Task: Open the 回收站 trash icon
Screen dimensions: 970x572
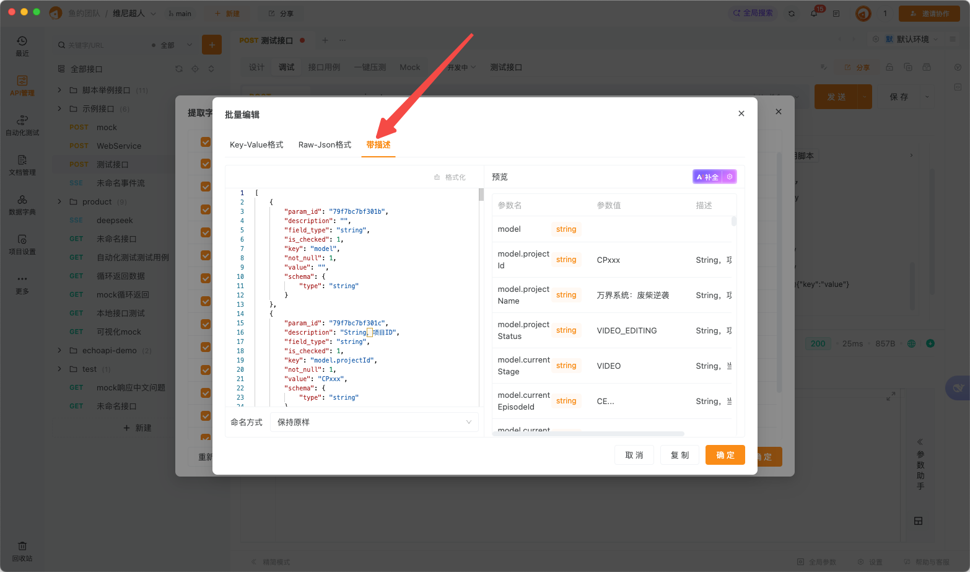Action: point(22,551)
